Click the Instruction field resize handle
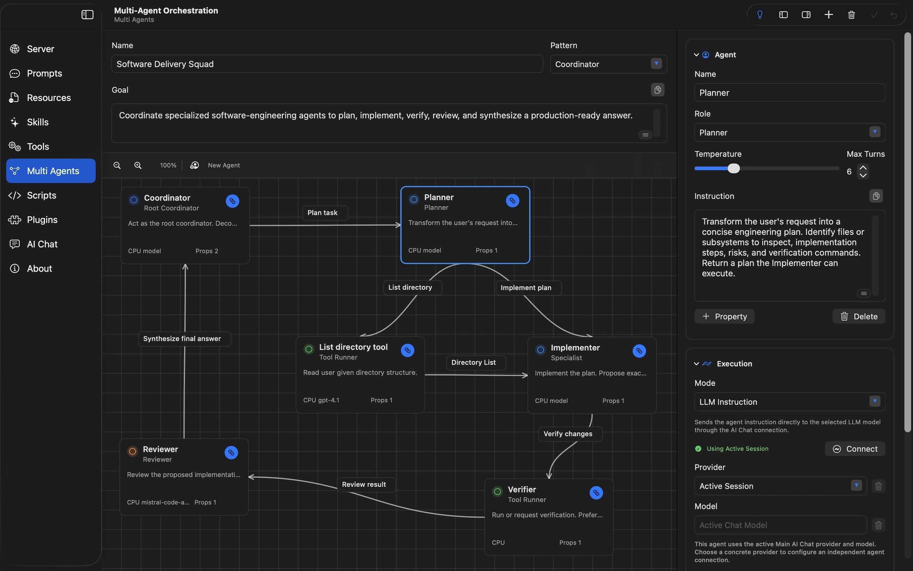 click(x=864, y=293)
